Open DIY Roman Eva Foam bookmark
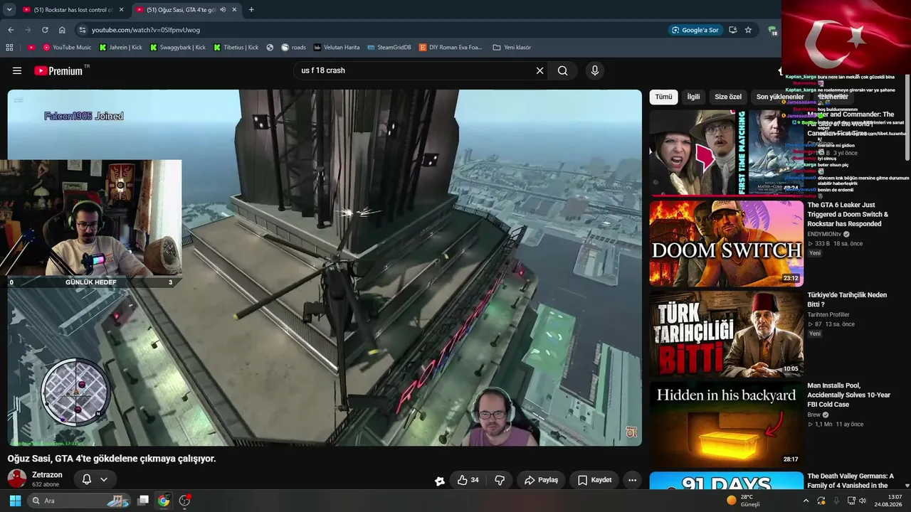 [451, 48]
